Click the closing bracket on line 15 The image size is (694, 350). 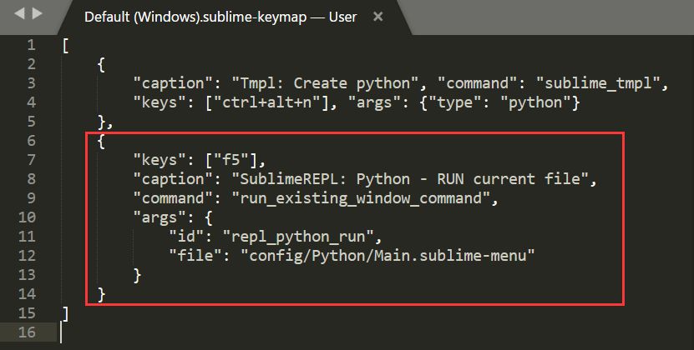coord(65,314)
